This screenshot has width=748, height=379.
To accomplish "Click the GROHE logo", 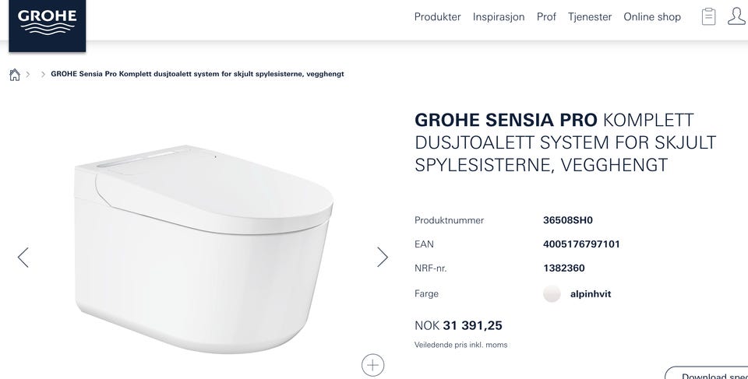I will (47, 22).
